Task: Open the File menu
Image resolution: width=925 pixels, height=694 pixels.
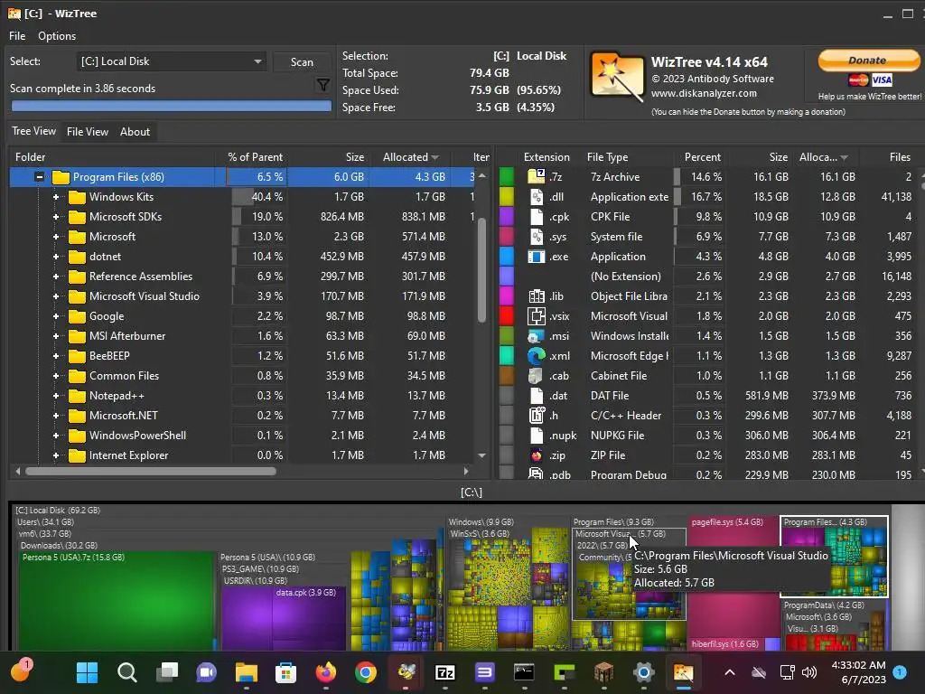Action: [x=17, y=36]
